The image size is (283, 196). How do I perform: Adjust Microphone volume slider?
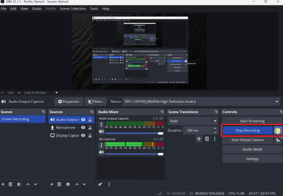[x=134, y=154]
